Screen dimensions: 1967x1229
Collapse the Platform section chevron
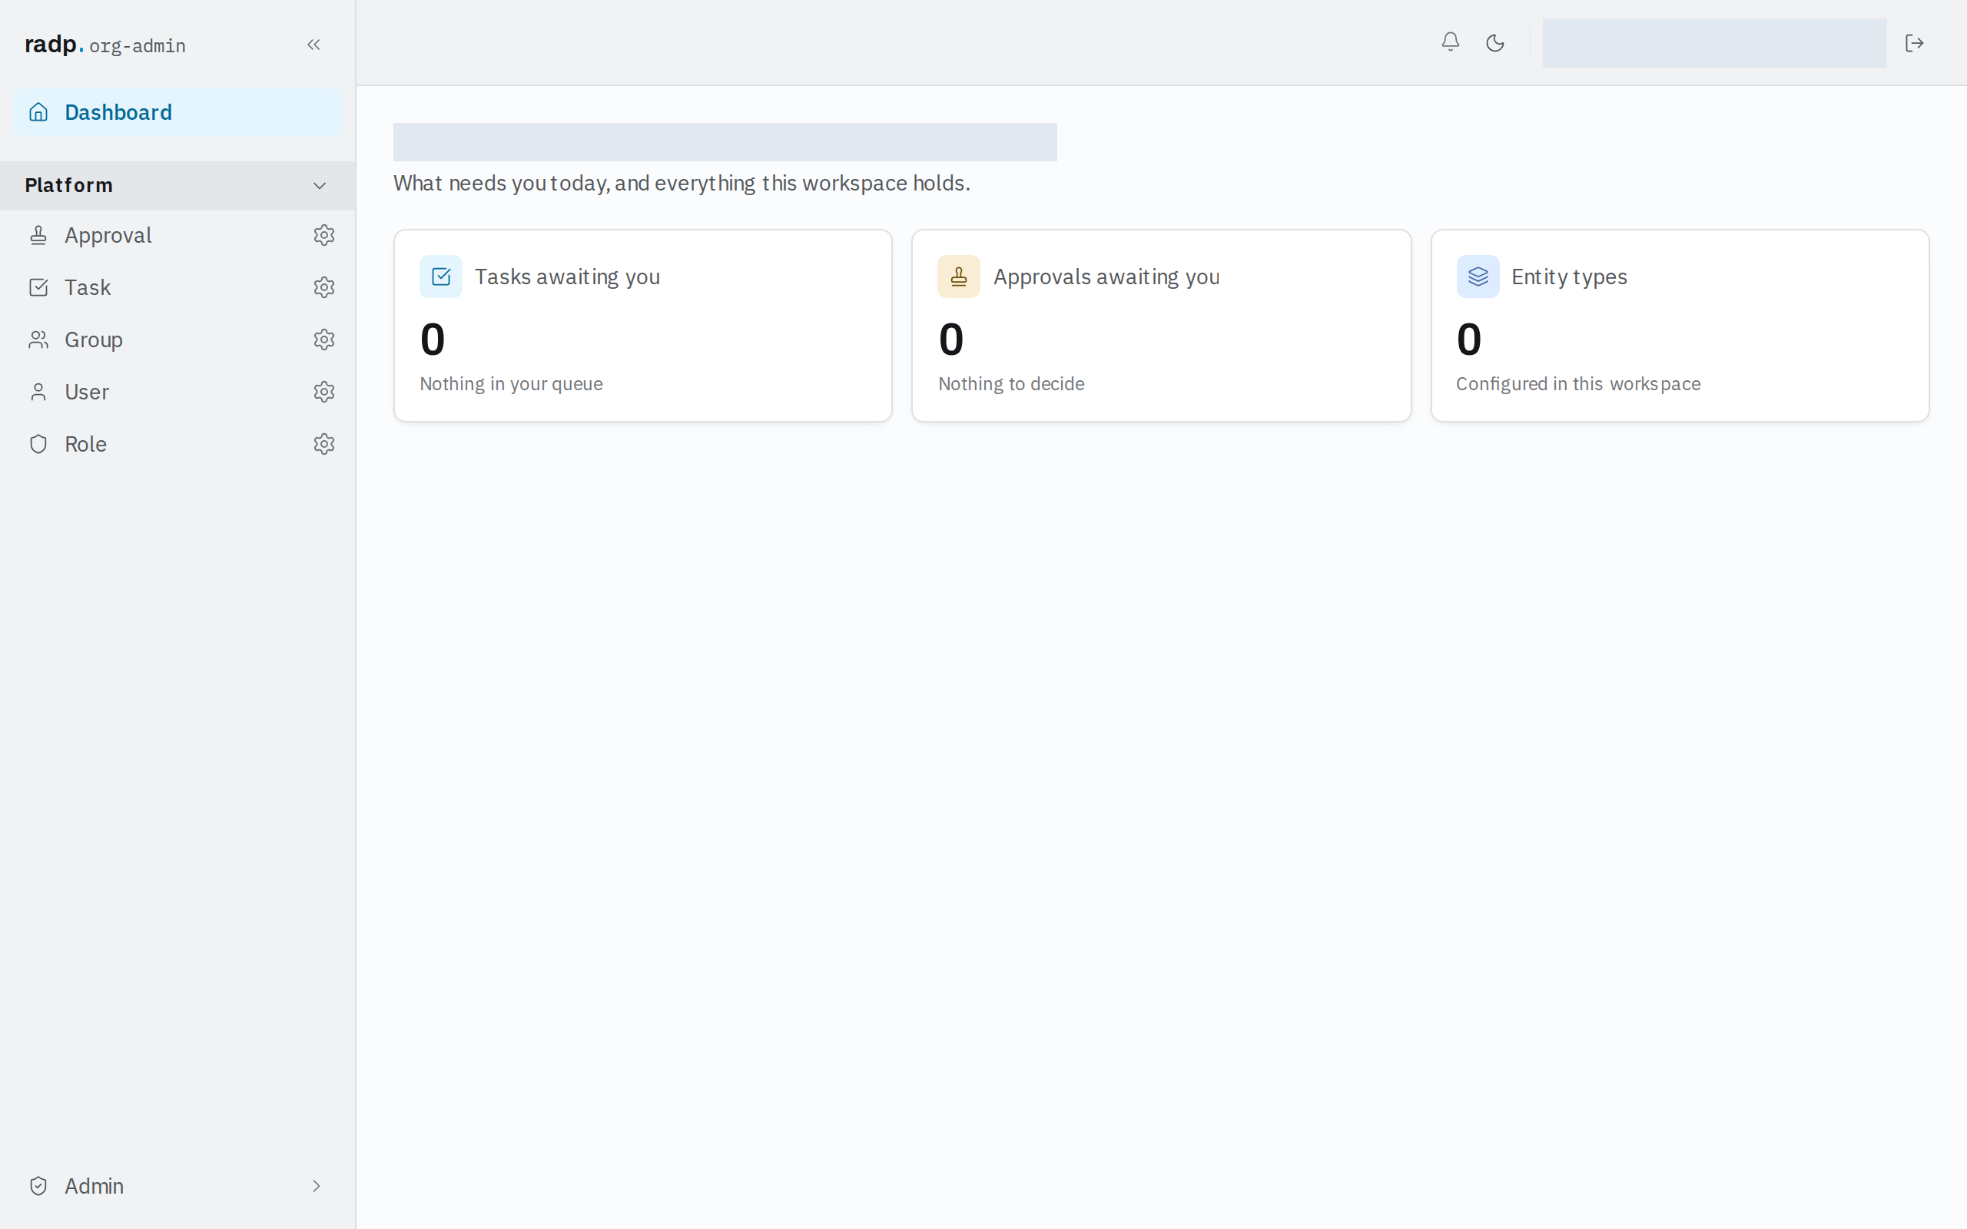pyautogui.click(x=320, y=185)
